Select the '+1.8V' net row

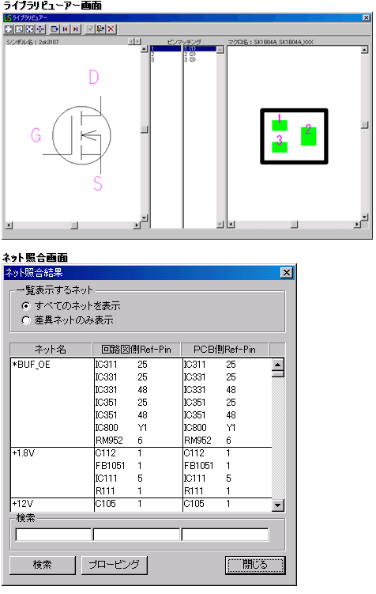141,472
